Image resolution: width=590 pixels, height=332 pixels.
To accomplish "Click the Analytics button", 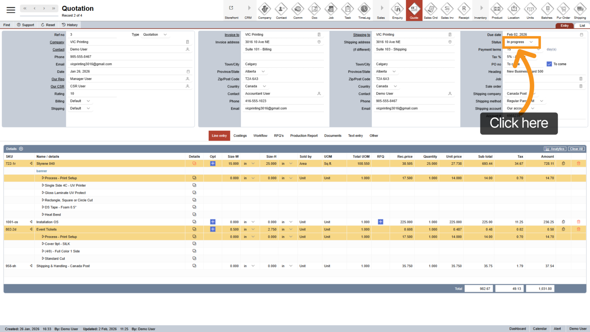I will pyautogui.click(x=555, y=149).
